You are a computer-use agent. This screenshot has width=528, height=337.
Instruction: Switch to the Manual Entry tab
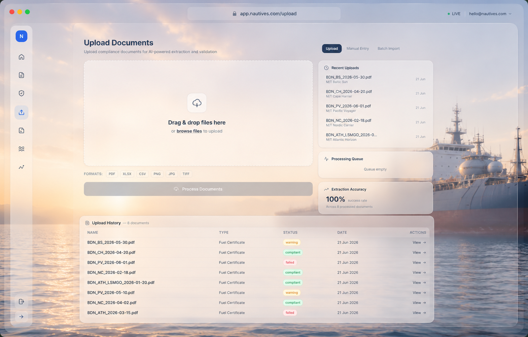click(x=357, y=48)
